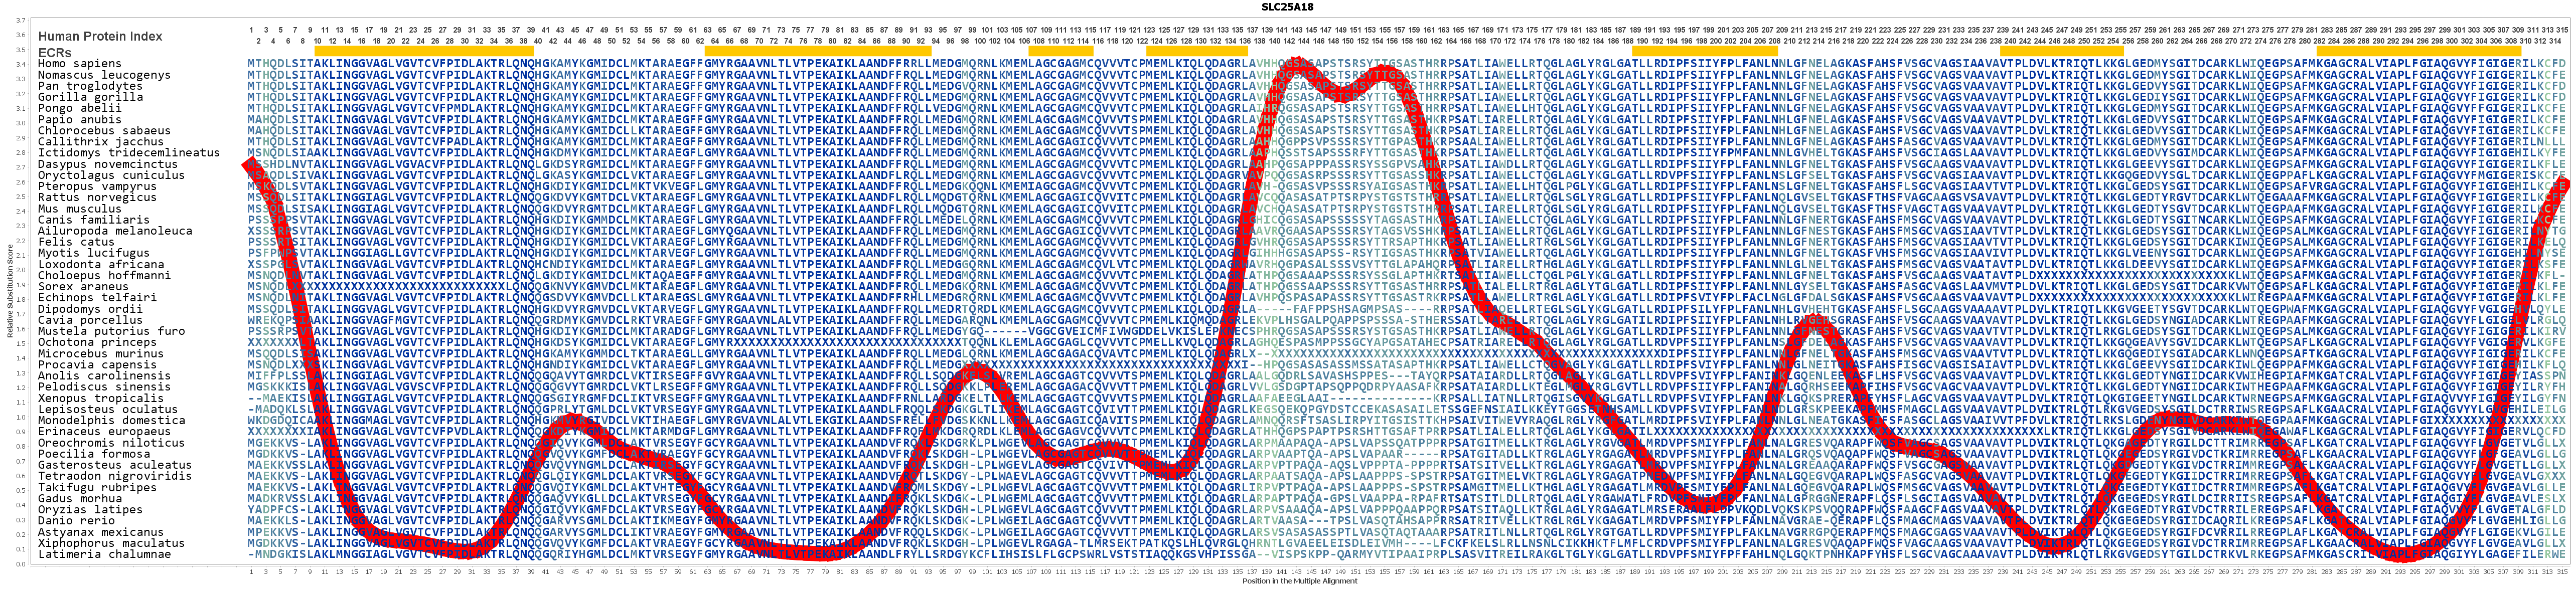
Task: Click the Human Protein Index heading
Action: pos(100,36)
